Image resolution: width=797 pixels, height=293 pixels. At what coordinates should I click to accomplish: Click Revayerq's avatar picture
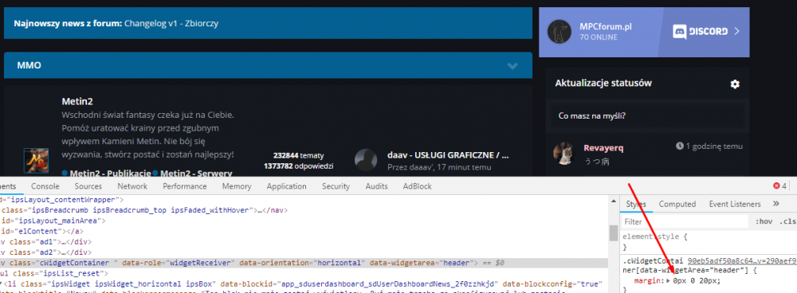pos(564,154)
